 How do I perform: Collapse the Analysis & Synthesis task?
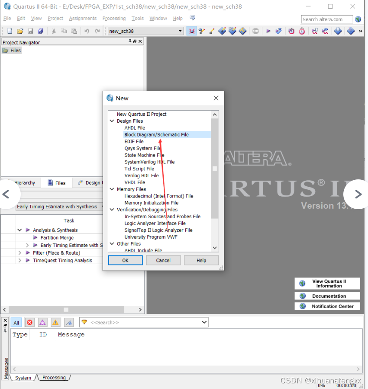(x=19, y=230)
